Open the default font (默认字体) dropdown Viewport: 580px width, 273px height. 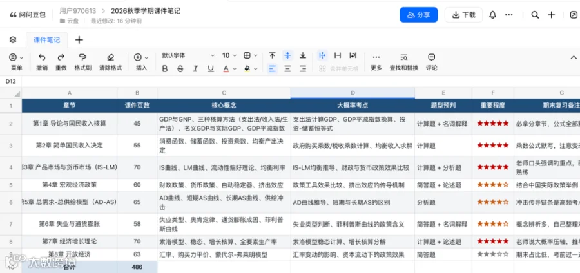188,55
